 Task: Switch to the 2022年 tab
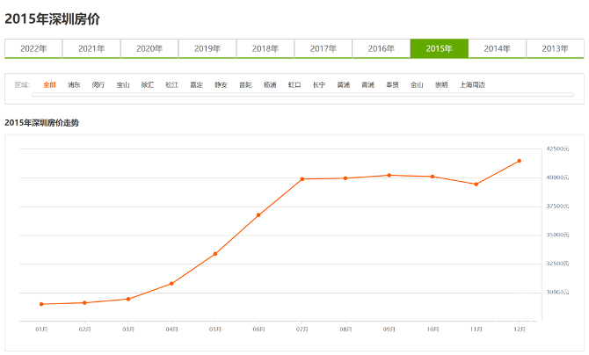coord(33,48)
